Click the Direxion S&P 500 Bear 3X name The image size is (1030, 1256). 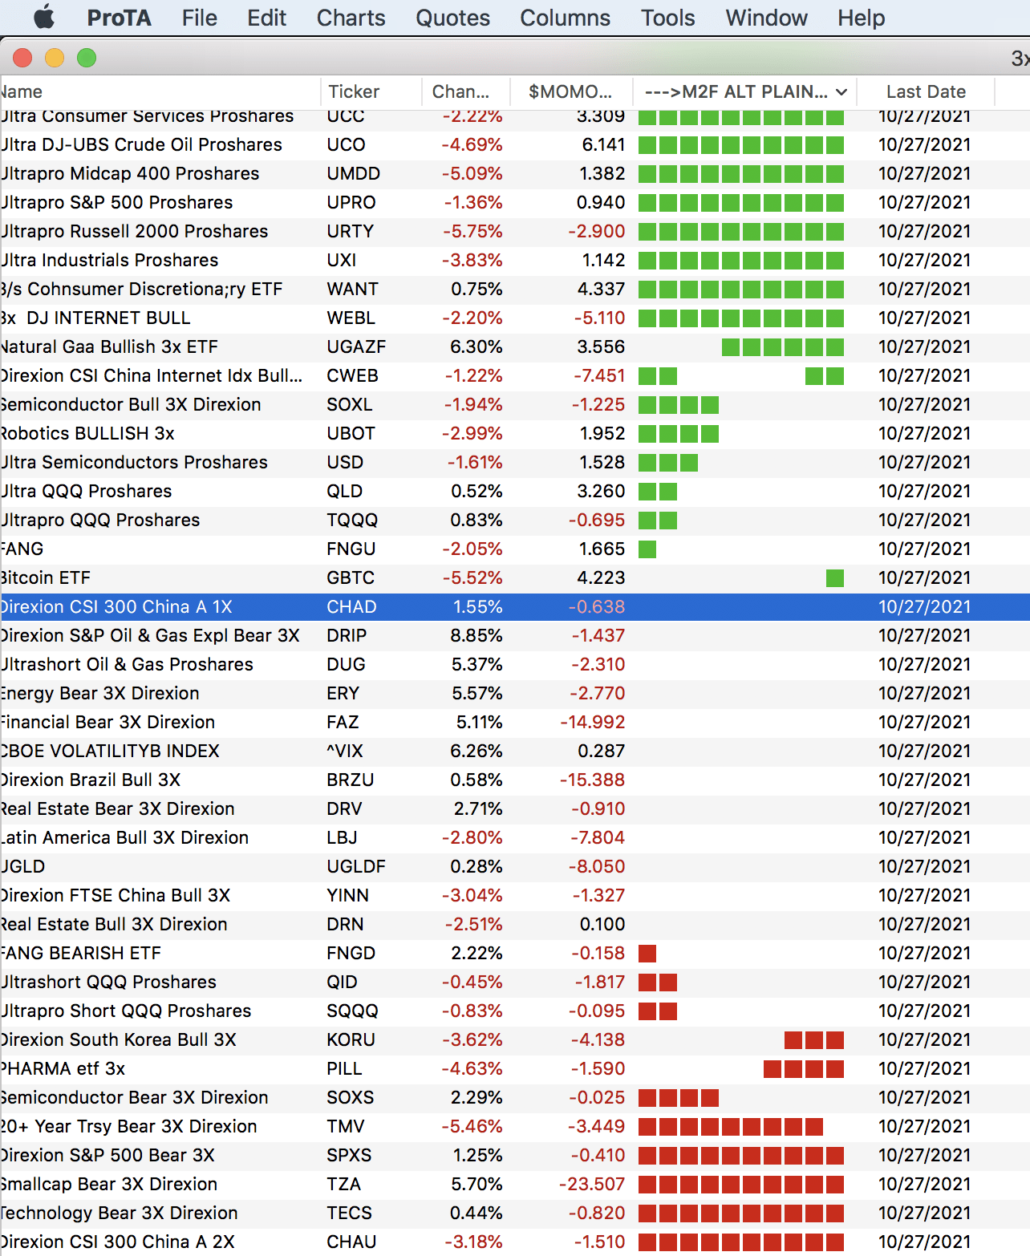tap(107, 1155)
